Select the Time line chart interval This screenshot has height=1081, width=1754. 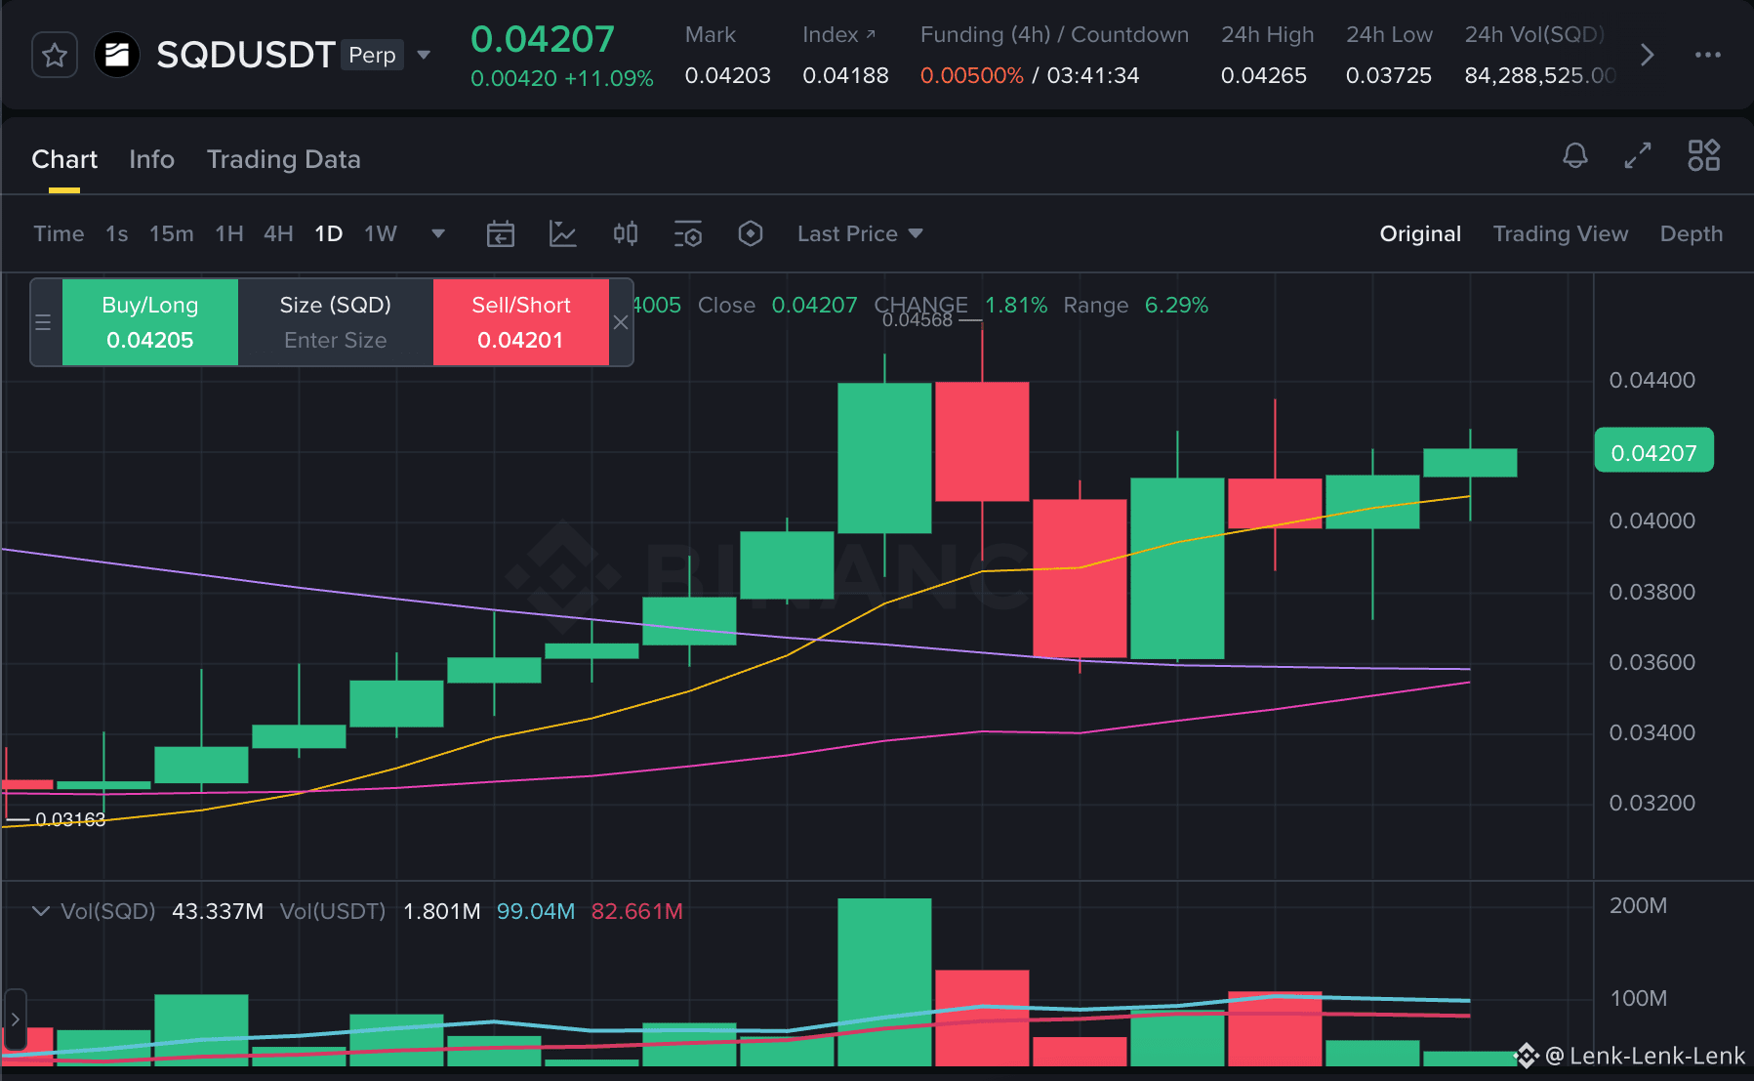[x=59, y=233]
